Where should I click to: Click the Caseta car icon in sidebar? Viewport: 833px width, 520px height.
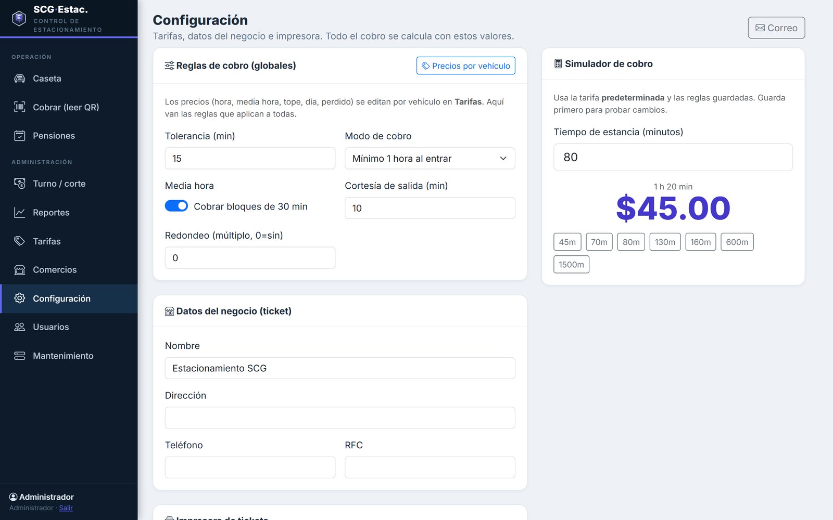tap(19, 79)
